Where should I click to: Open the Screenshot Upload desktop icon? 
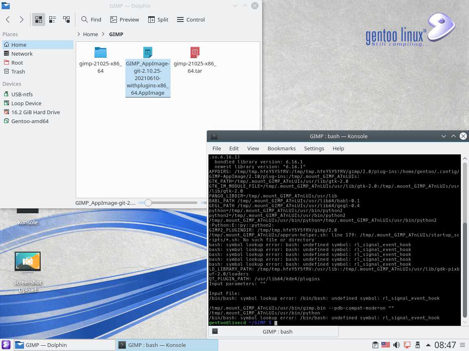point(28,262)
